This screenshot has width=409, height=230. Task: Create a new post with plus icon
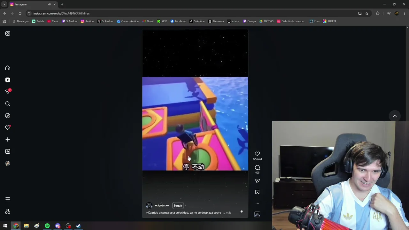(x=8, y=140)
